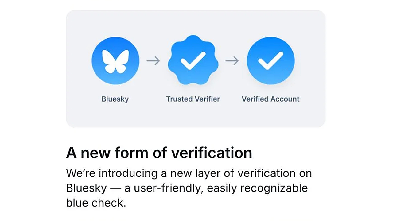Image resolution: width=393 pixels, height=221 pixels.
Task: Select the "Trusted Verifier" caption text
Action: [x=193, y=99]
